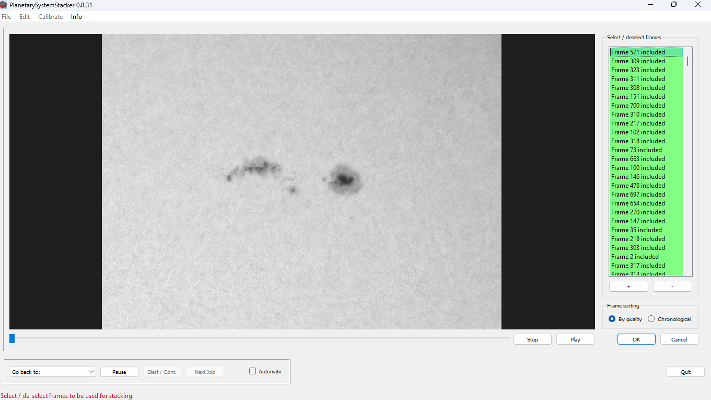Image resolution: width=711 pixels, height=400 pixels.
Task: Select Frame 35 included
Action: 646,230
